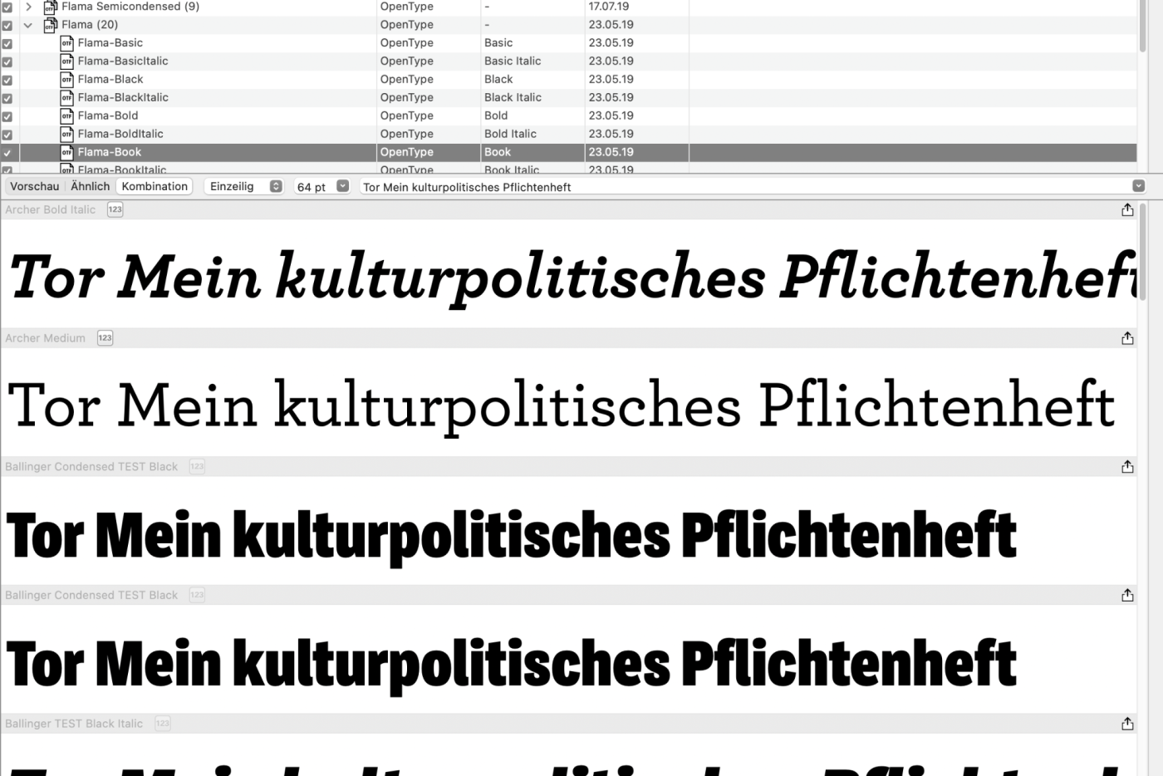
Task: Click the Flama (20) family label
Action: (90, 25)
